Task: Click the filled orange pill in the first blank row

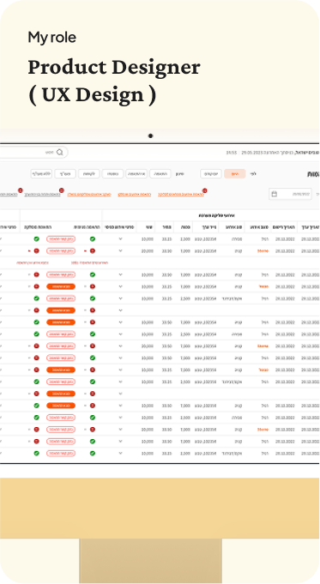Action: 61,310
